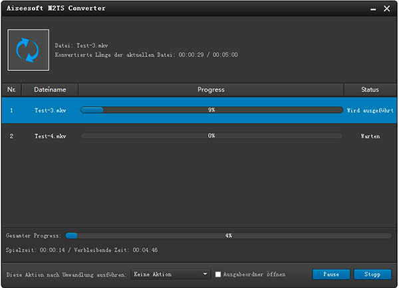Pause the conversion with the Pause button

[331, 274]
